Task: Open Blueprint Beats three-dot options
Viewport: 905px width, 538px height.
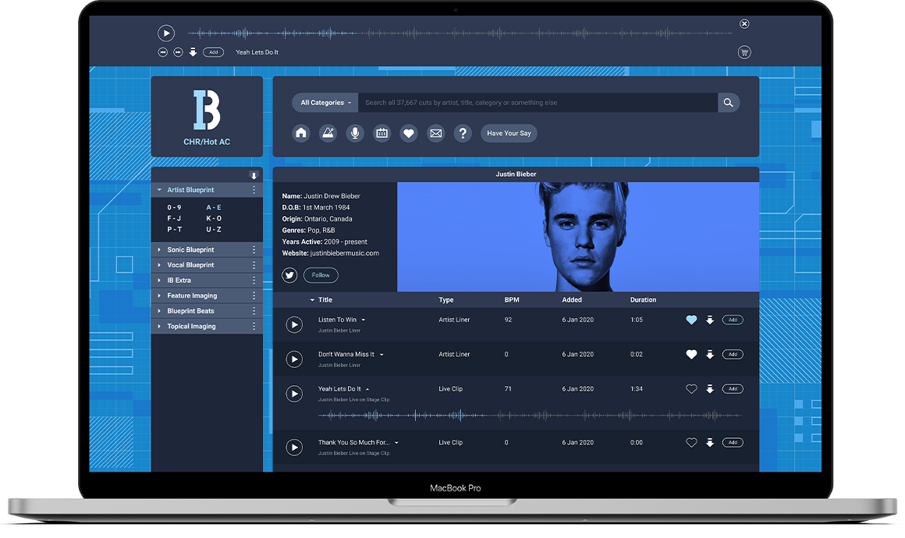Action: click(x=254, y=311)
